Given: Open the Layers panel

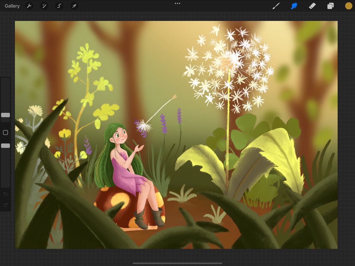Looking at the screenshot, I should tap(330, 6).
